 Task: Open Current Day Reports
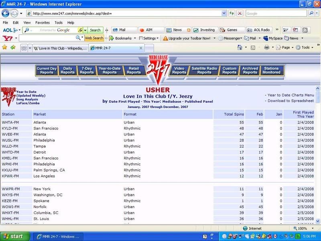47,71
